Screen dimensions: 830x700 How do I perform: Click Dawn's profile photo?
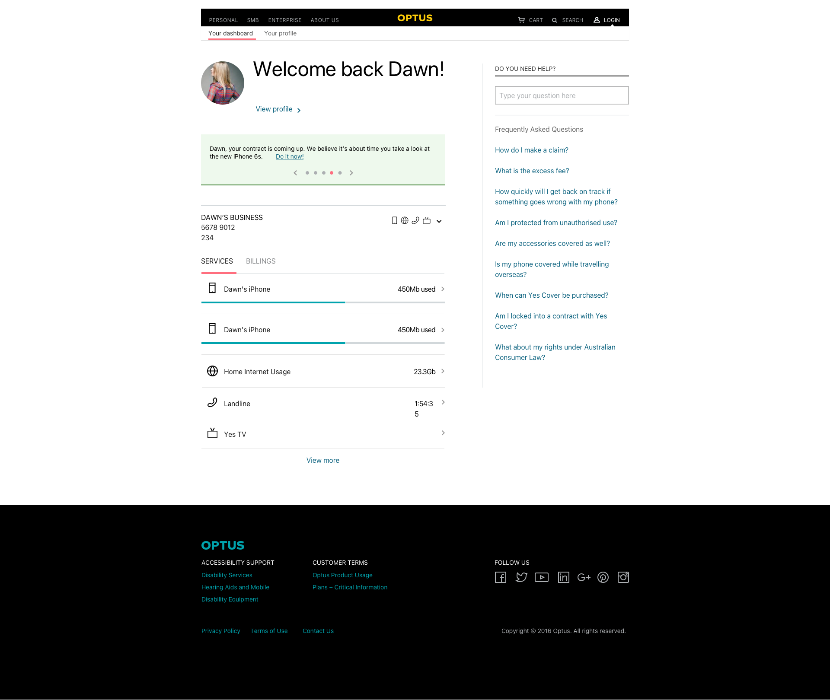[x=223, y=83]
